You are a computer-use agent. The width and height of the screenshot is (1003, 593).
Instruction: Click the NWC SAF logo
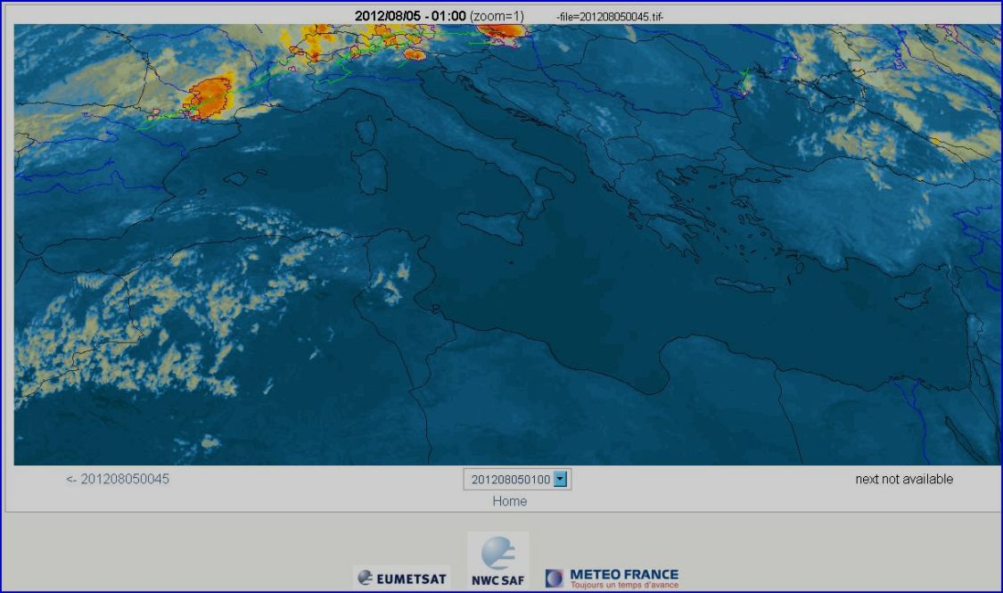coord(497,560)
